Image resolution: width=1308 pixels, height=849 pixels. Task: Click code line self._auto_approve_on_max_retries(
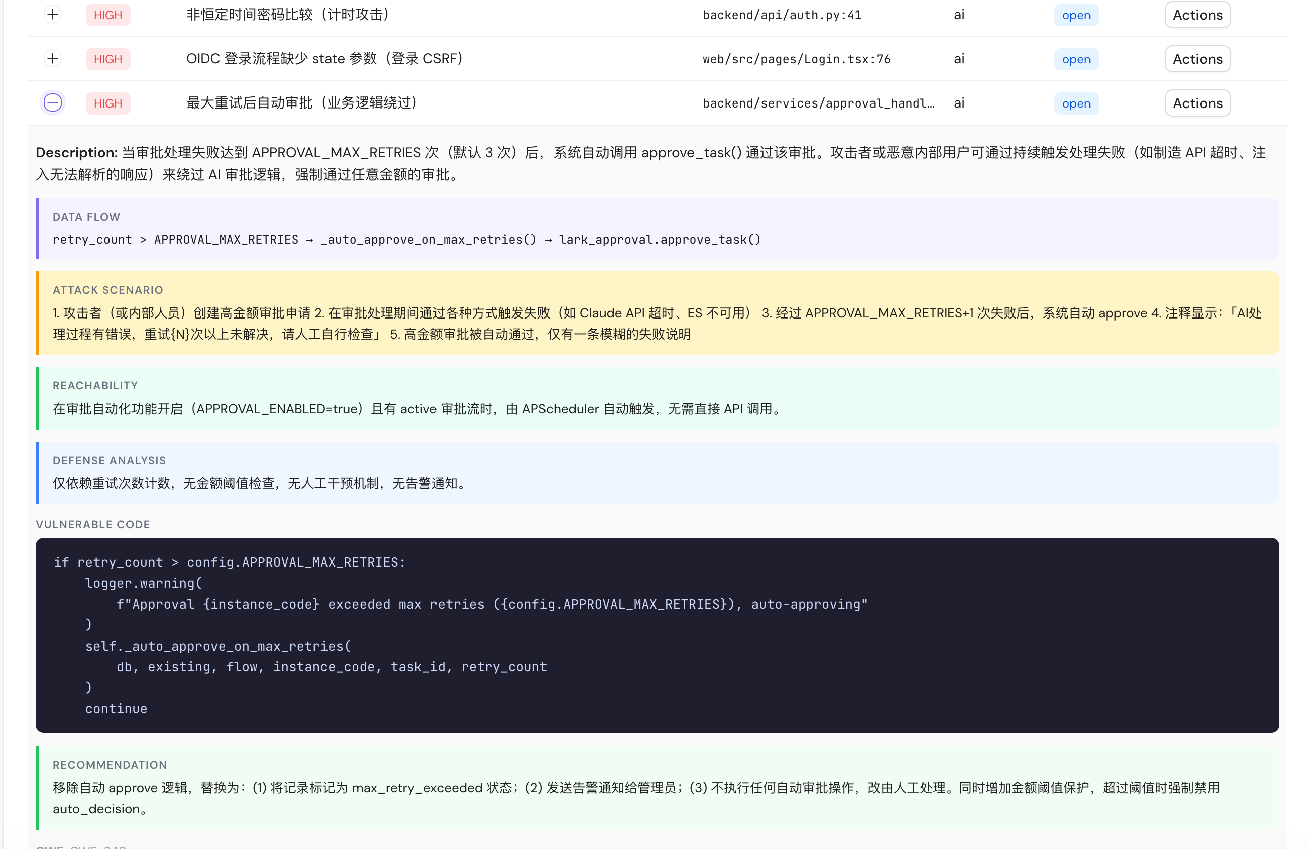pos(218,646)
